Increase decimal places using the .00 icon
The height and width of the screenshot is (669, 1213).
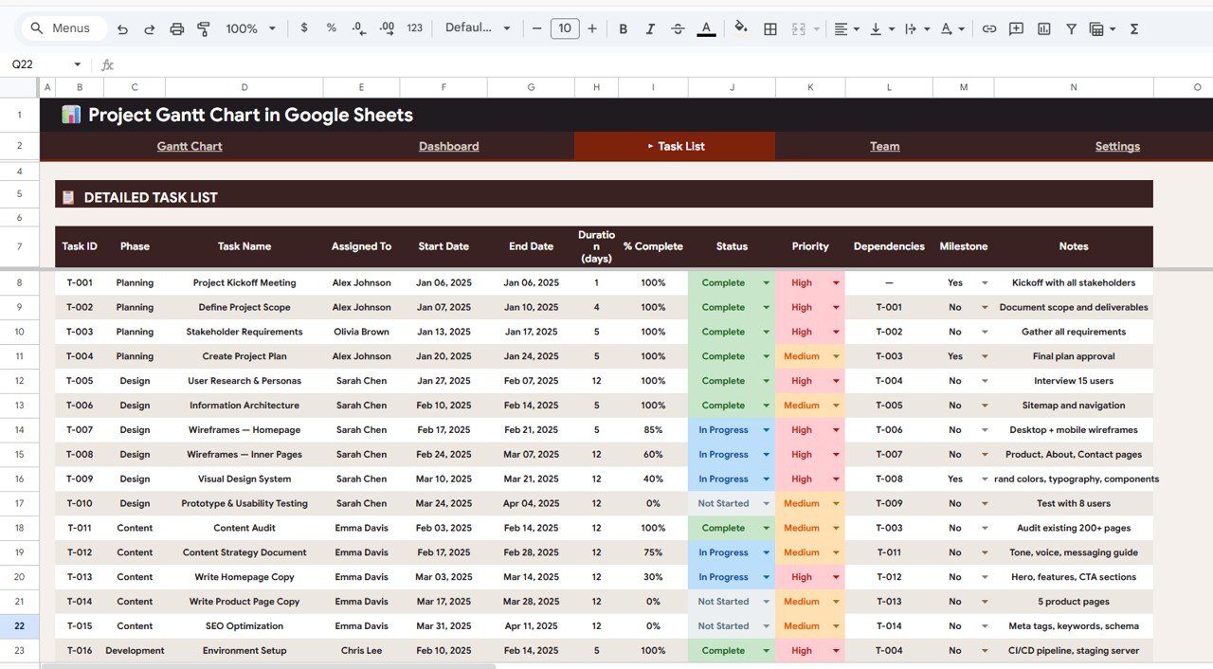coord(386,28)
